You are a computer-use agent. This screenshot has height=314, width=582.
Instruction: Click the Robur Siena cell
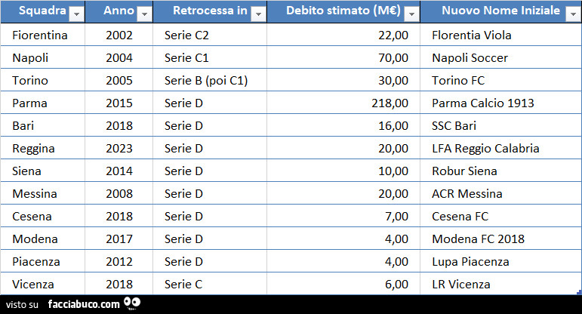coord(464,171)
